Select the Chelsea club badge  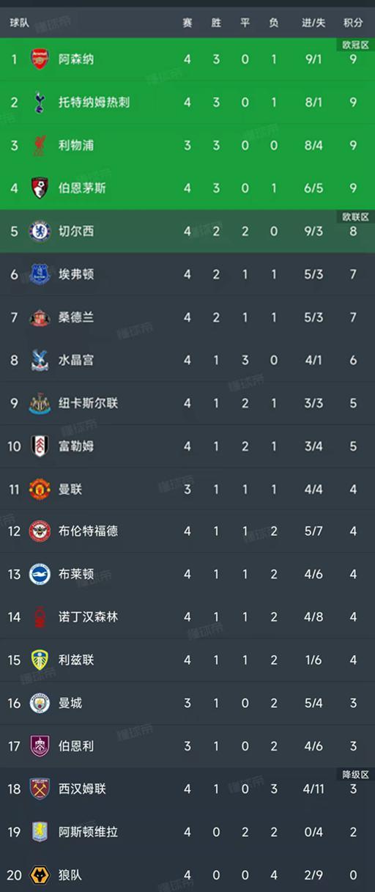(x=40, y=231)
